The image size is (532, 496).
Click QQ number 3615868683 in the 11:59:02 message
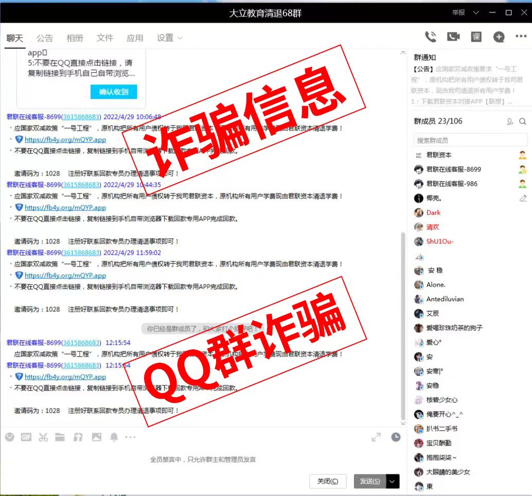[81, 253]
